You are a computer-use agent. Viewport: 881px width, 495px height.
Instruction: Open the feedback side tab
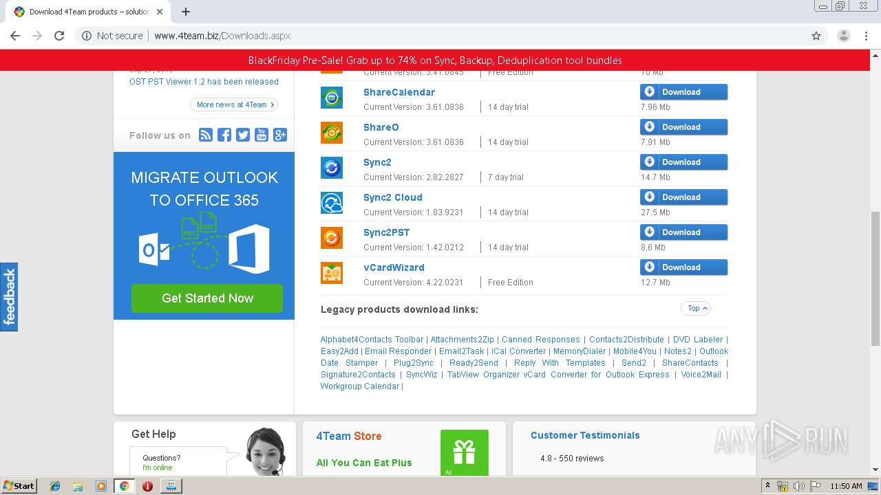9,297
